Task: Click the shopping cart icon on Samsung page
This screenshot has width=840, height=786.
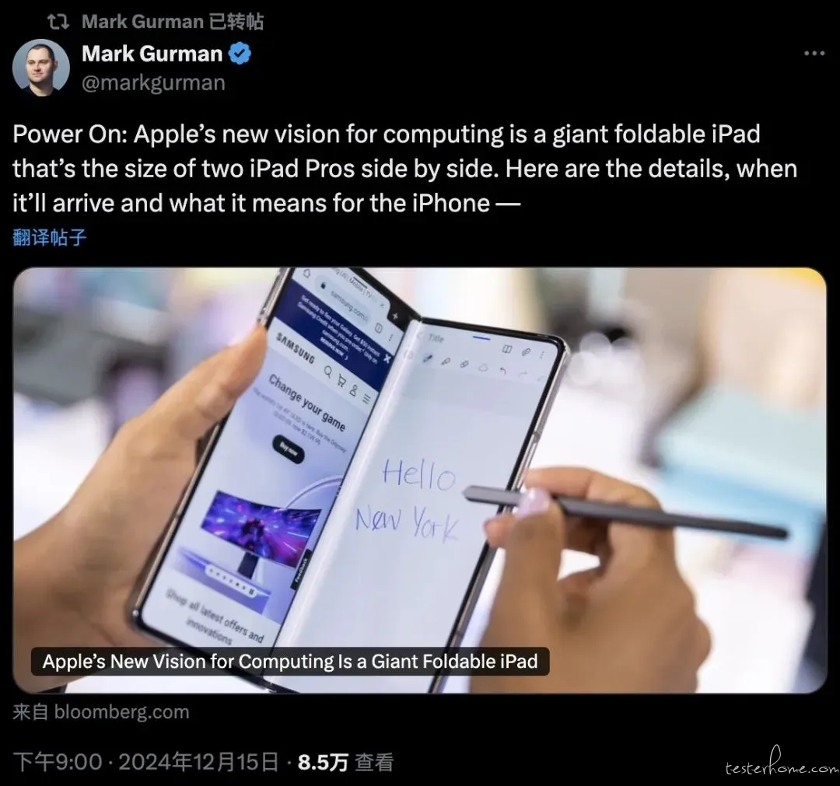Action: click(x=341, y=380)
